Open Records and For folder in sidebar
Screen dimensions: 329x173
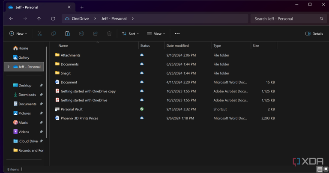coord(28,150)
